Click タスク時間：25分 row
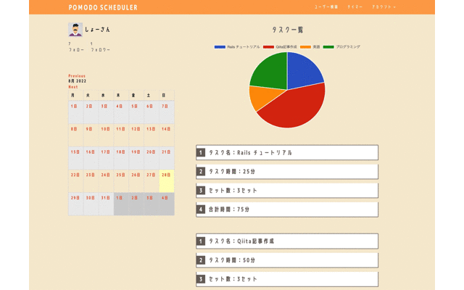The image size is (464, 290). (287, 172)
